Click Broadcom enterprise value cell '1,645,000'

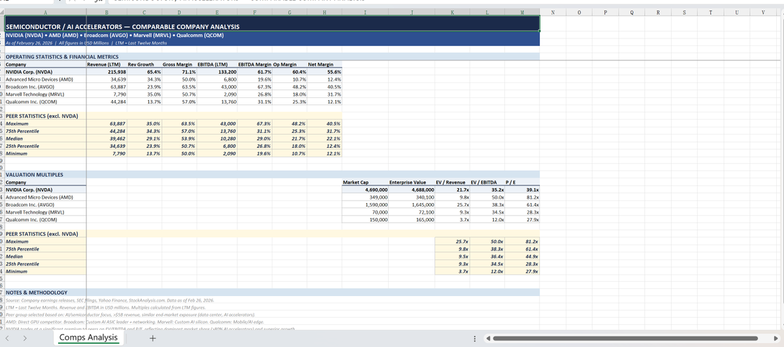[412, 205]
